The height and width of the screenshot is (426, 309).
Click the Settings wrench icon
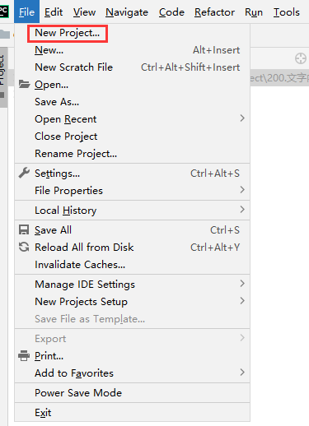[x=24, y=173]
